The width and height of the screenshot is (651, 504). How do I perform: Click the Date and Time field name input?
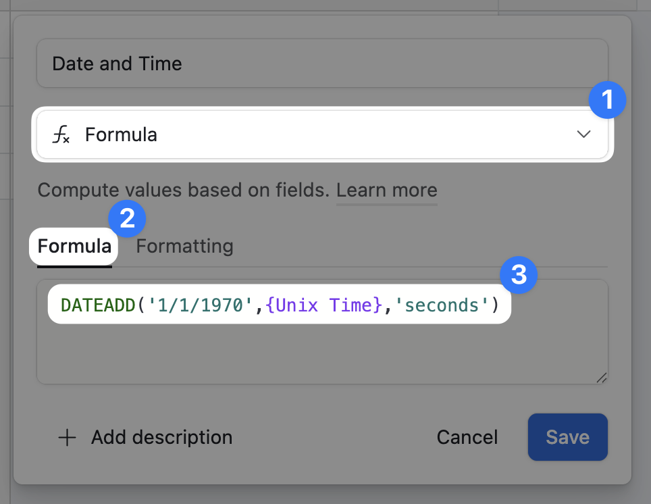pyautogui.click(x=323, y=64)
